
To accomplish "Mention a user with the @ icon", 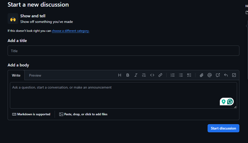I will pyautogui.click(x=210, y=75).
